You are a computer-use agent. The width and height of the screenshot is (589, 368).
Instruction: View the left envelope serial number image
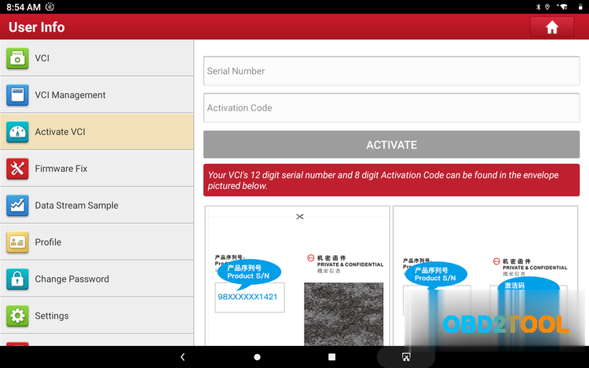pyautogui.click(x=298, y=275)
